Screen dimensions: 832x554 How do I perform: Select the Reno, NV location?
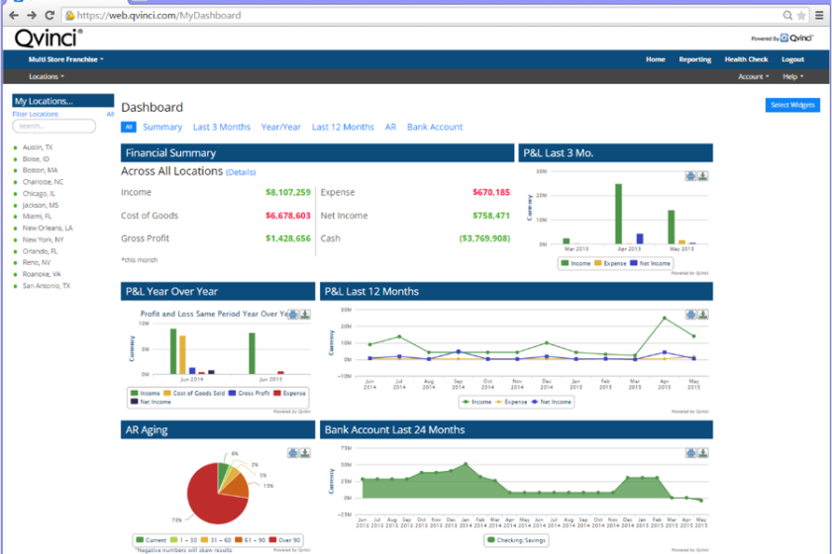point(36,262)
